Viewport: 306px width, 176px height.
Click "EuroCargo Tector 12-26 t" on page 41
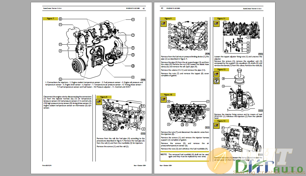(53, 8)
